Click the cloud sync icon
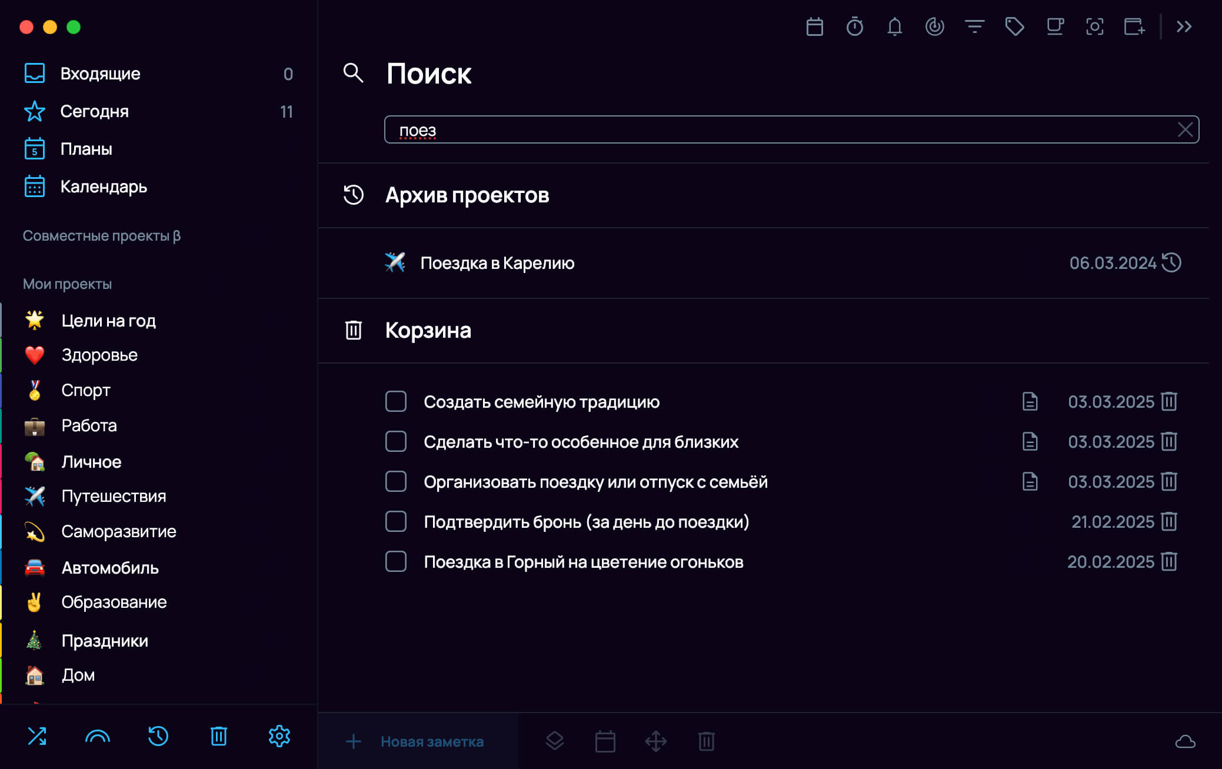 point(1185,741)
